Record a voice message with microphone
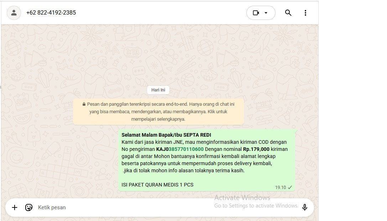This screenshot has height=221, width=387. point(304,207)
